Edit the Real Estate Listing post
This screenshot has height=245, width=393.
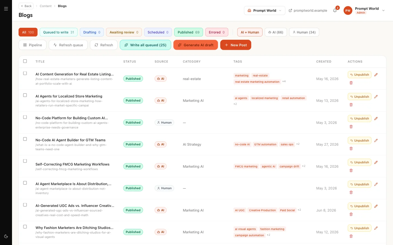click(376, 75)
